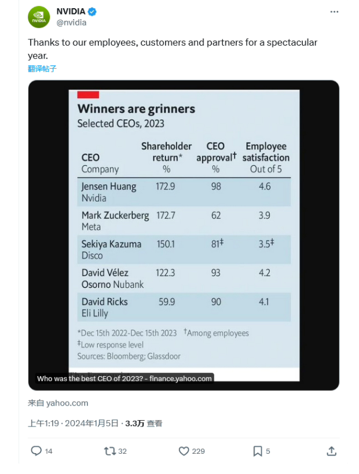Like the post with the heart icon
This screenshot has width=359, height=474.
coord(184,451)
